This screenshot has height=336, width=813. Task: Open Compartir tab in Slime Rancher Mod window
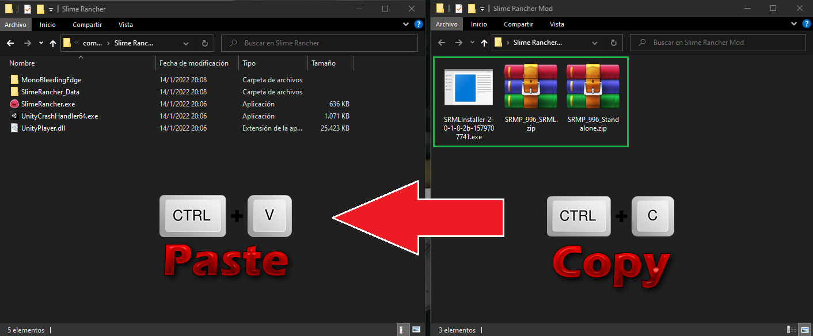[x=518, y=25]
